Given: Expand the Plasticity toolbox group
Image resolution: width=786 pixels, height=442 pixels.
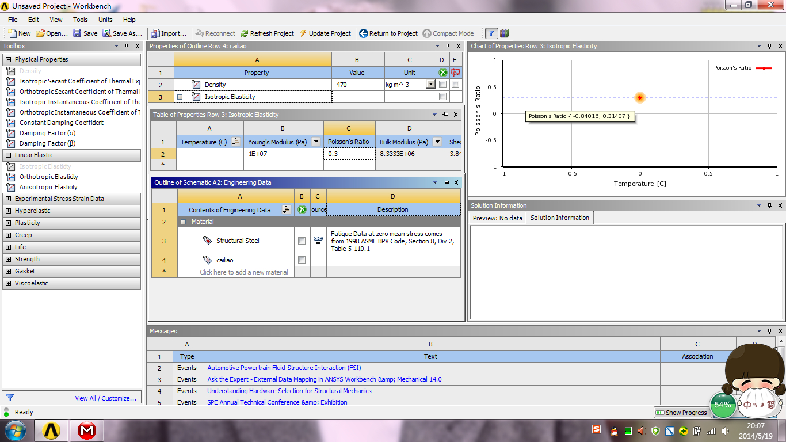Looking at the screenshot, I should click(x=8, y=223).
